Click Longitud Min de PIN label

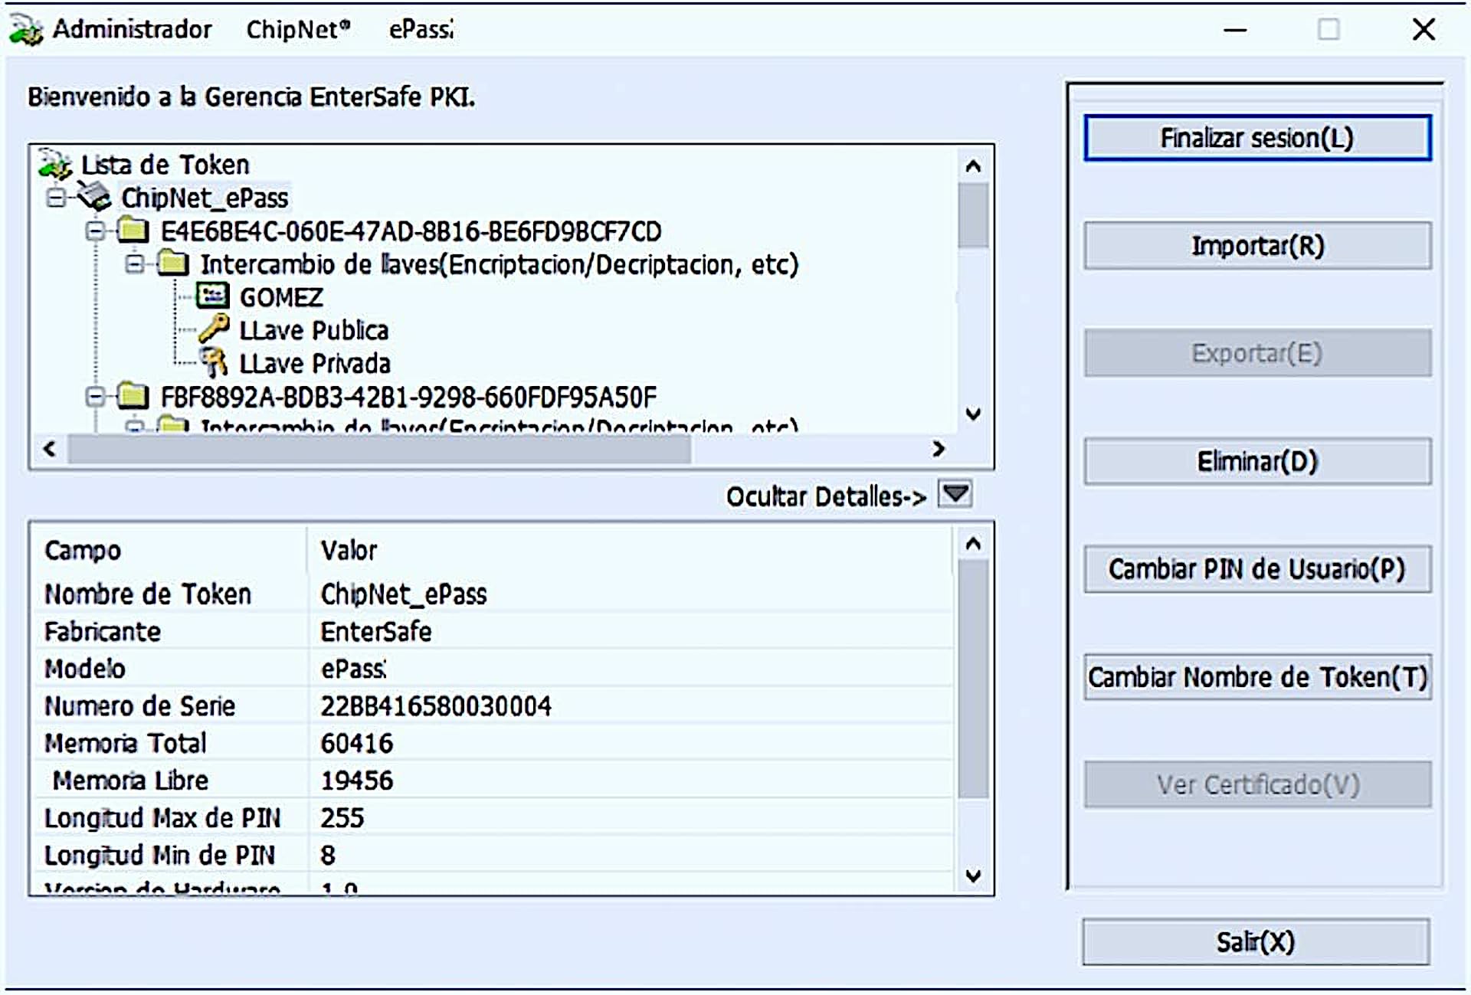click(159, 855)
